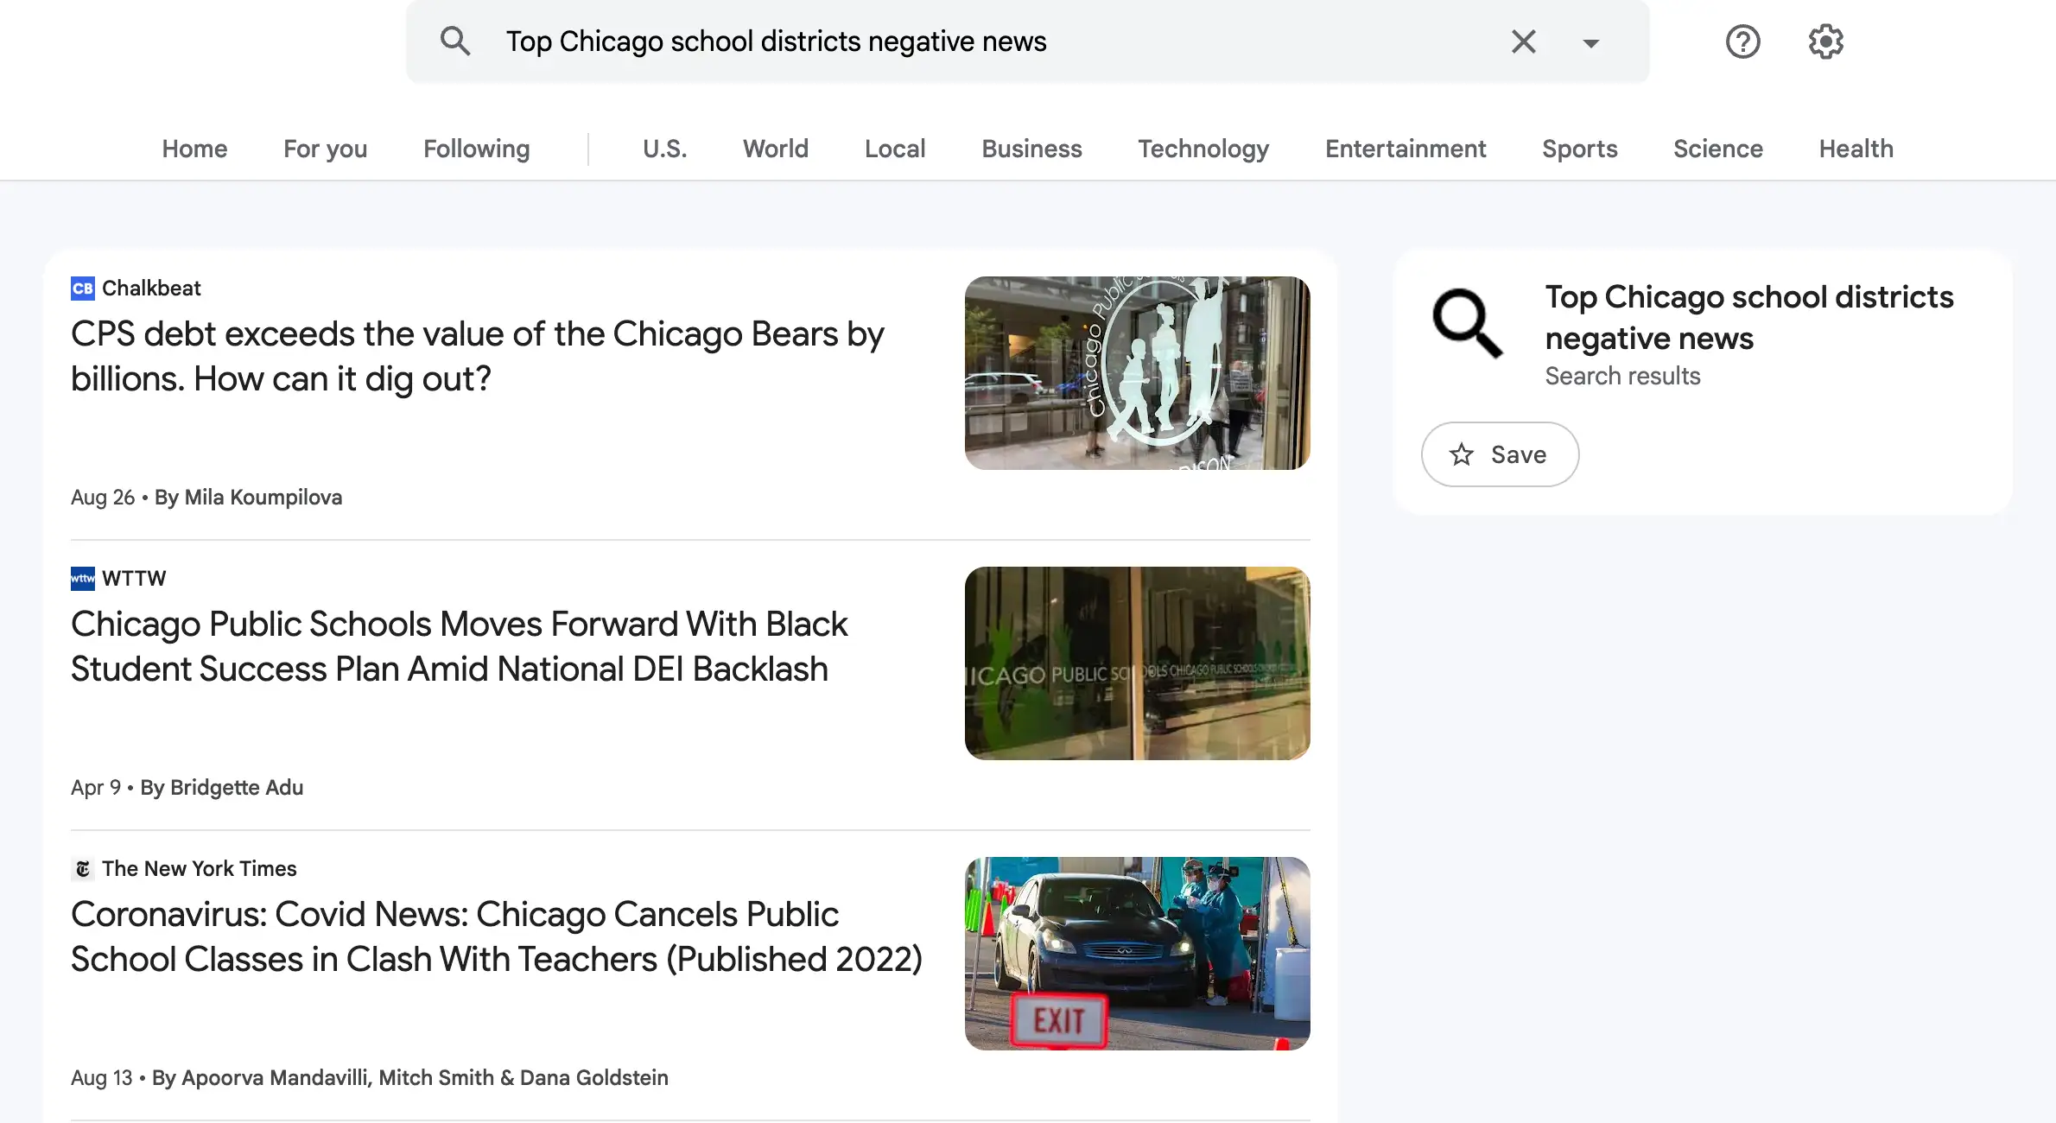Click the WTTW source logo icon
The height and width of the screenshot is (1123, 2056).
(83, 579)
